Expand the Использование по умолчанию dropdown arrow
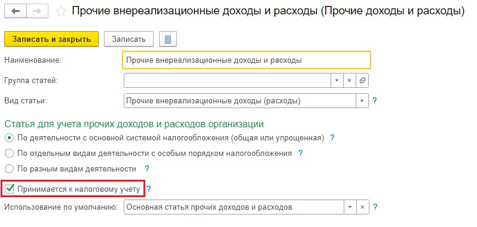The width and height of the screenshot is (477, 227). click(x=350, y=207)
